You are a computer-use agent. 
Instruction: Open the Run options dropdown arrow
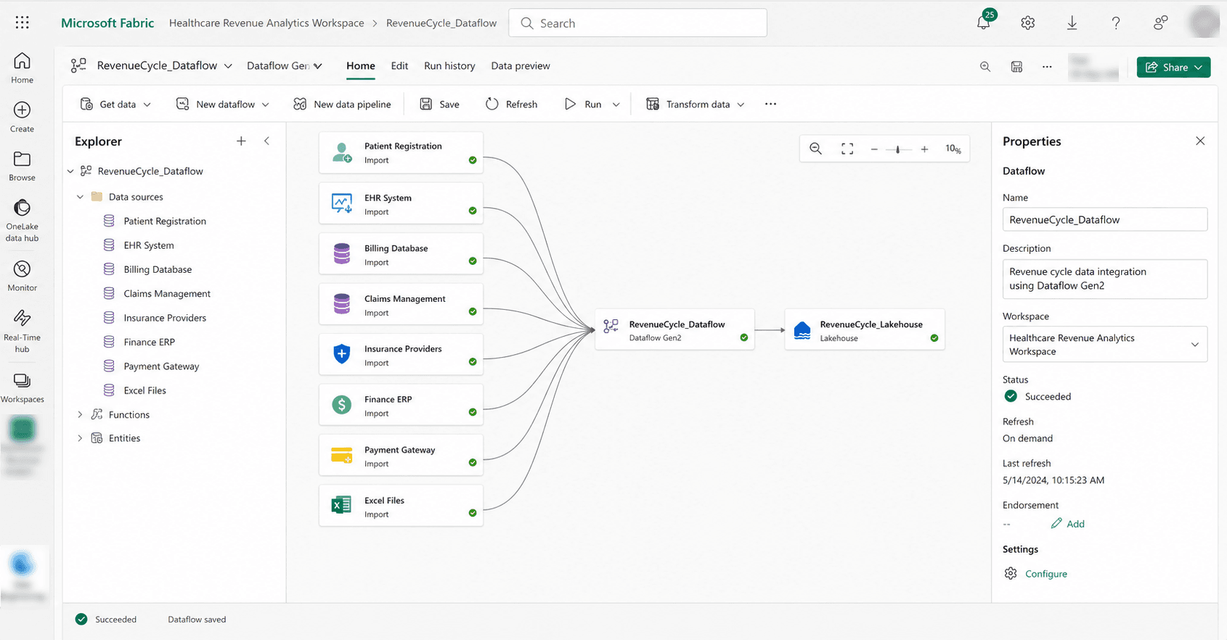tap(616, 104)
